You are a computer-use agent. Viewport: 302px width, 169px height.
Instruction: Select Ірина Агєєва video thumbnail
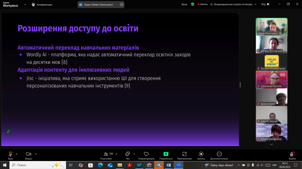272,97
